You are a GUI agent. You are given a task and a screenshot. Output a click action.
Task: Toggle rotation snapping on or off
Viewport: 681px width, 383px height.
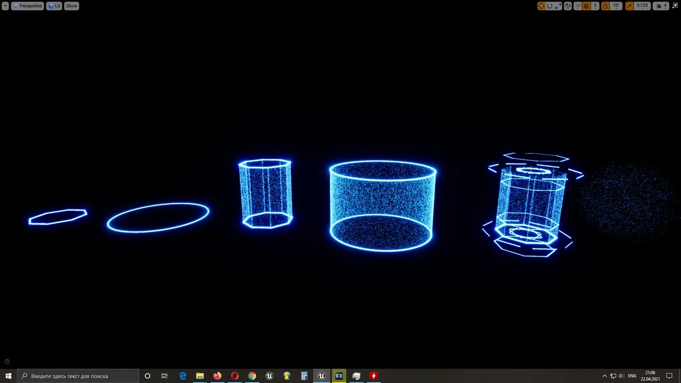coord(605,6)
